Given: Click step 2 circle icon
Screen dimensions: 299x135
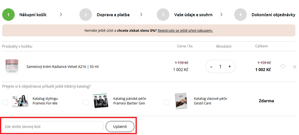Looking at the screenshot, I should coord(85,15).
